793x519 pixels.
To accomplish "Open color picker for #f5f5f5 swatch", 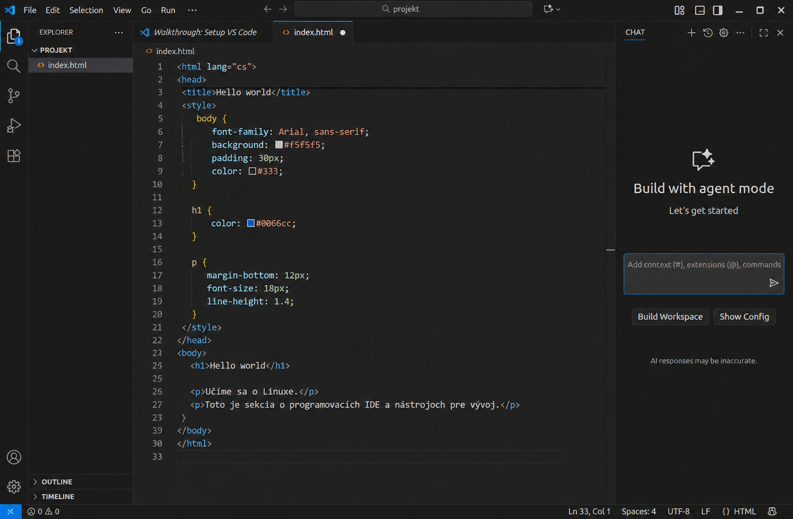I will [278, 145].
